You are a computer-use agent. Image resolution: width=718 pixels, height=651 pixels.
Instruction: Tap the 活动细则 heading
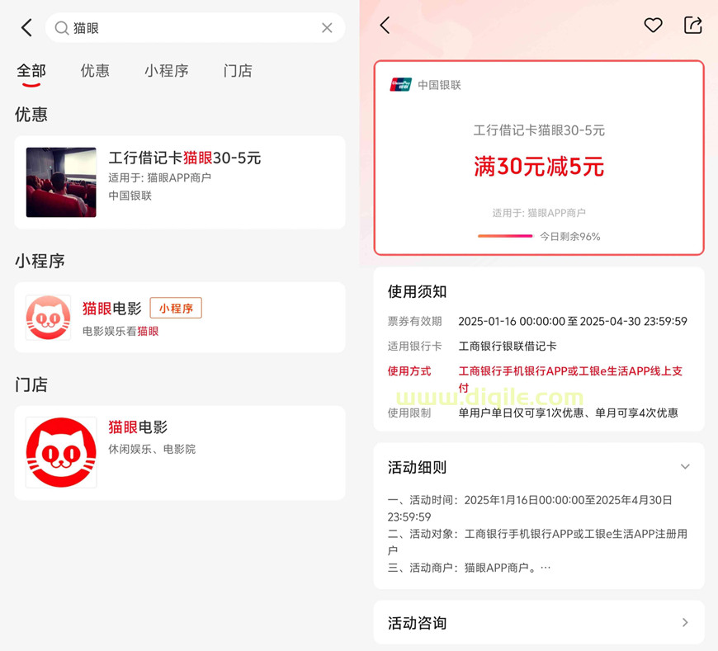click(x=417, y=467)
